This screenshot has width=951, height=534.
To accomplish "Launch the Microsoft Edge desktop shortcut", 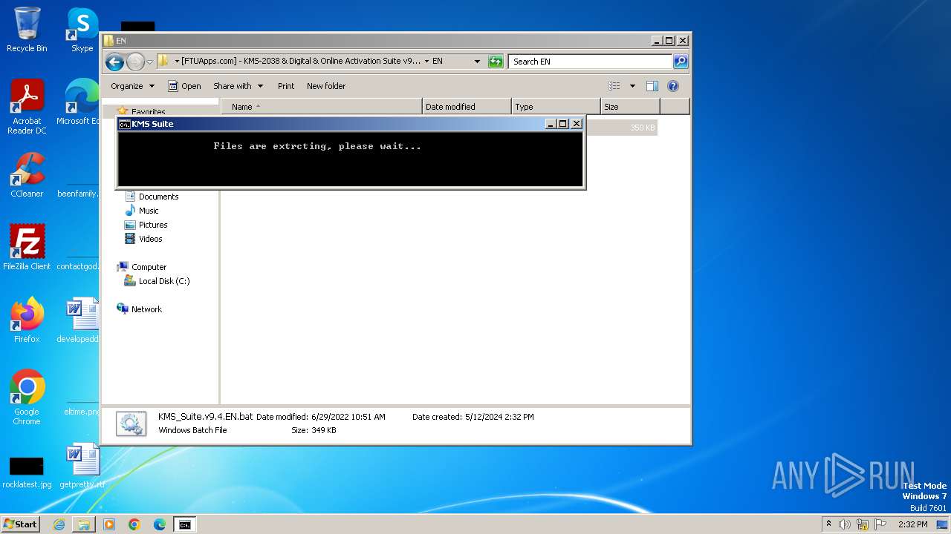I will (x=82, y=102).
